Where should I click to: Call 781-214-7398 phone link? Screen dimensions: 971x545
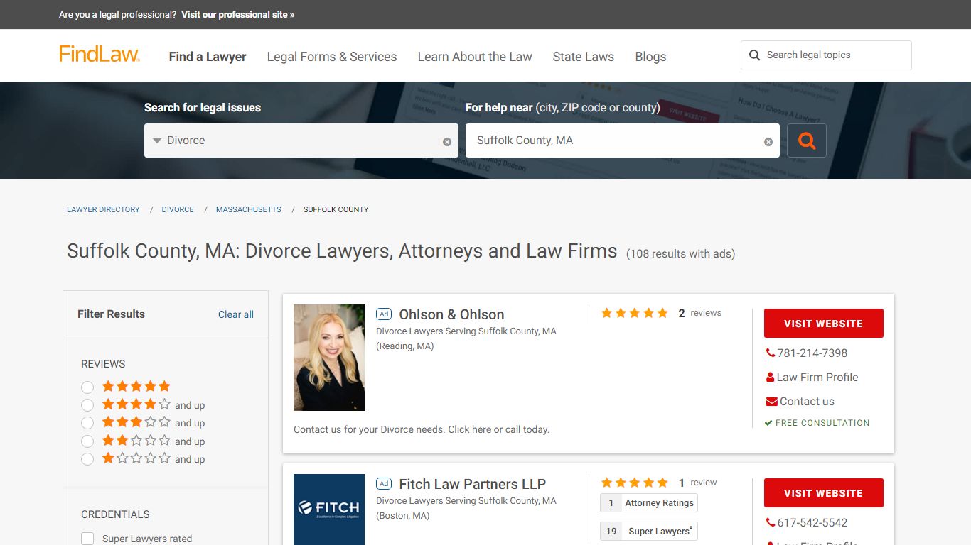point(812,353)
